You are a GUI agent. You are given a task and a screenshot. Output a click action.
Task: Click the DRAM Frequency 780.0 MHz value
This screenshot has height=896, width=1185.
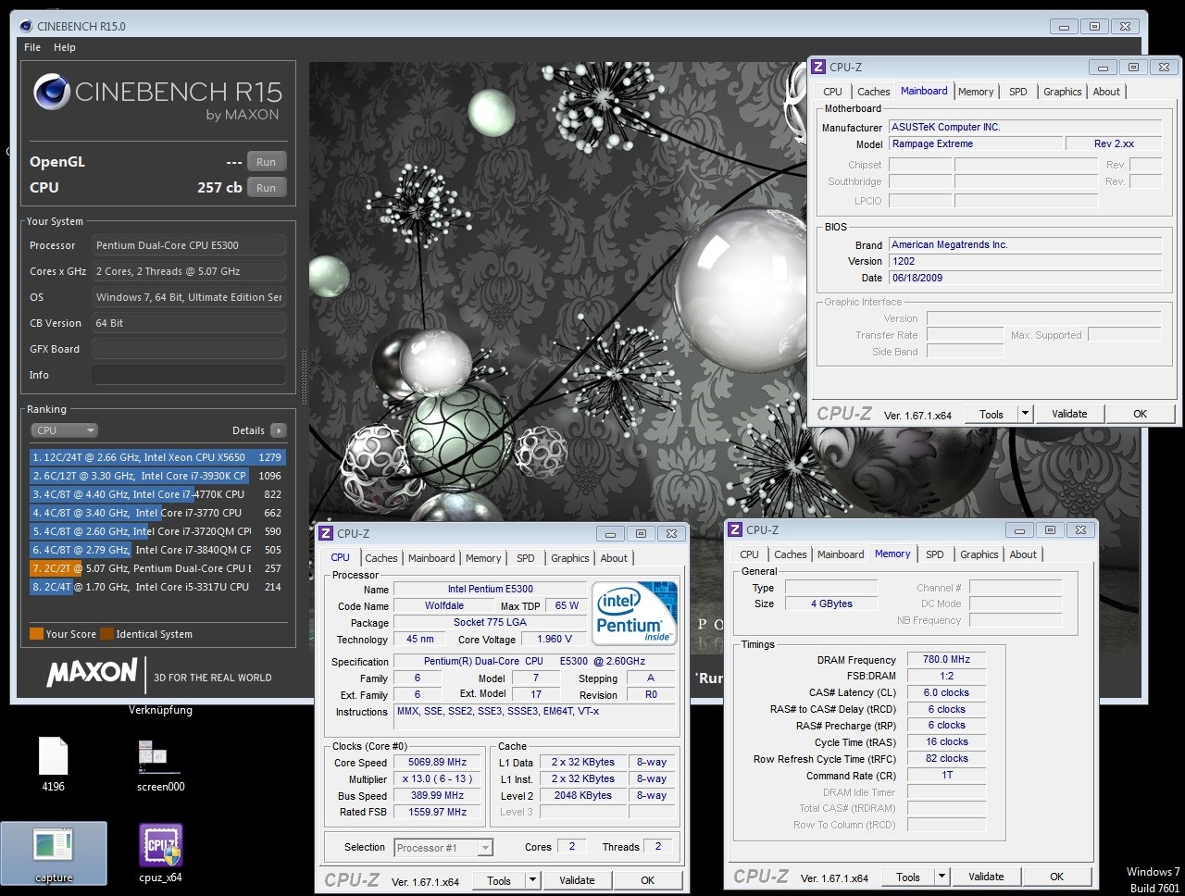click(x=946, y=660)
